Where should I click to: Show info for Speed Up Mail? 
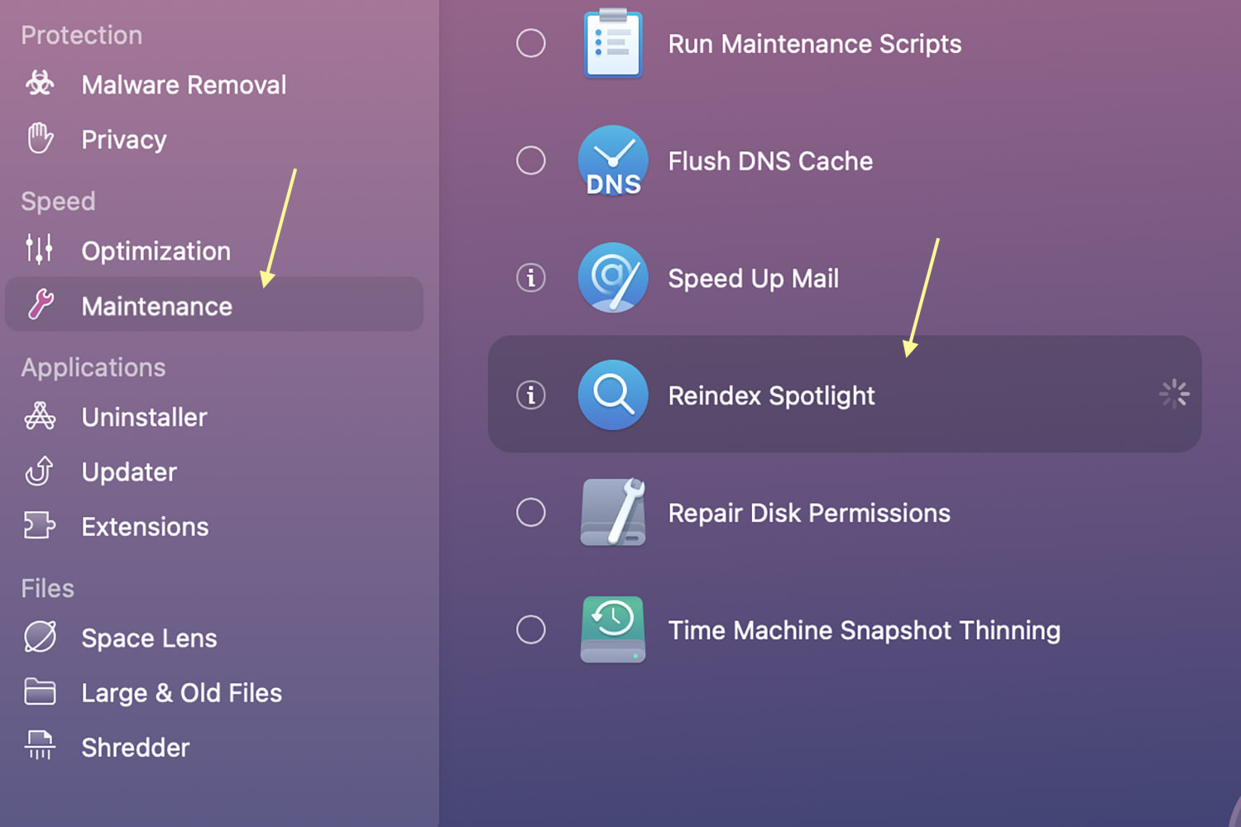click(x=531, y=278)
